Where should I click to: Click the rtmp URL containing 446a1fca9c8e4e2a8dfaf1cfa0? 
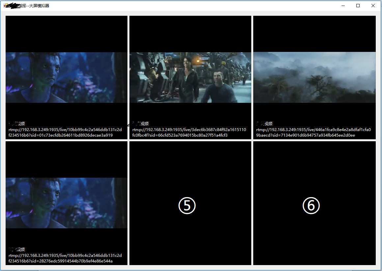point(314,132)
